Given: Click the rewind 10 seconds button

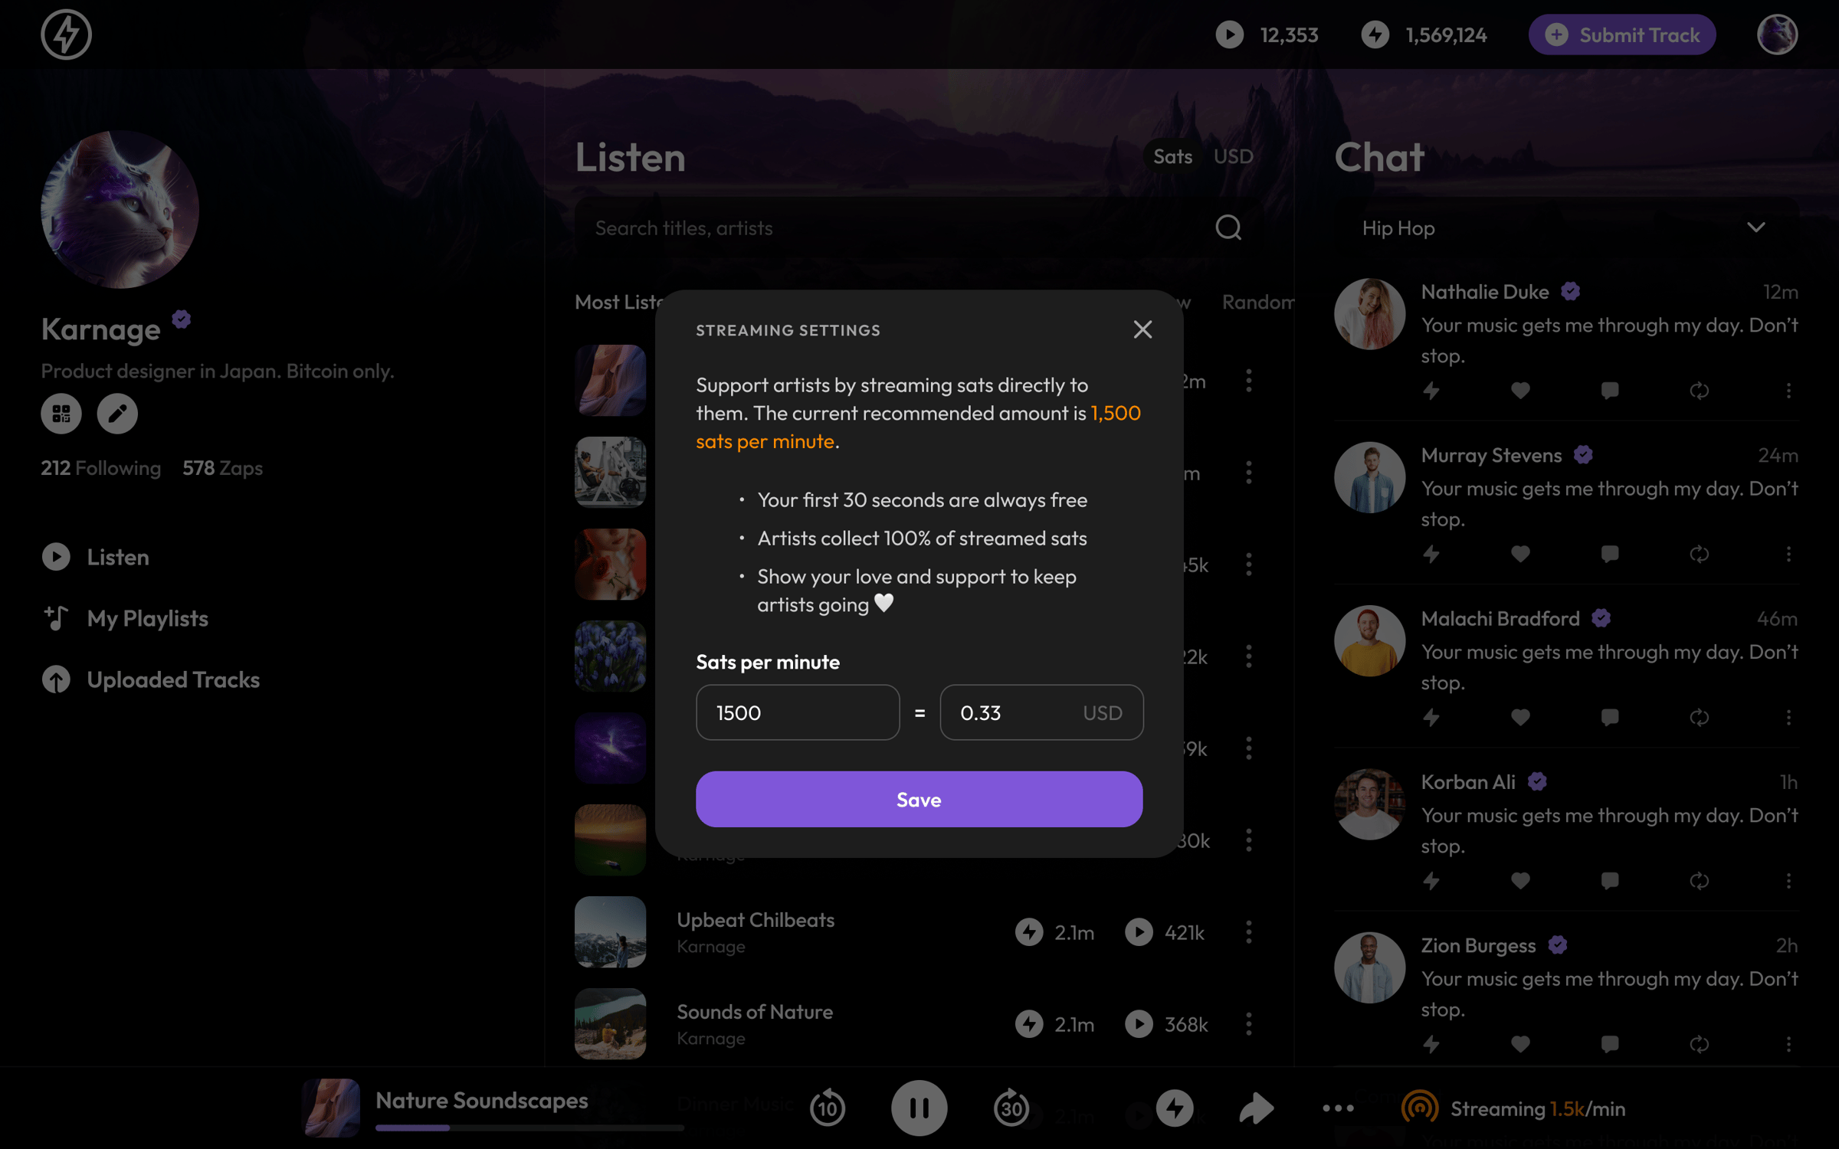Looking at the screenshot, I should [x=827, y=1108].
